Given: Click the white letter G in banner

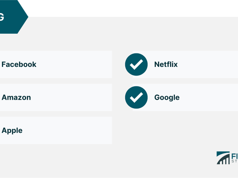Looking at the screenshot, I should click(2, 17).
